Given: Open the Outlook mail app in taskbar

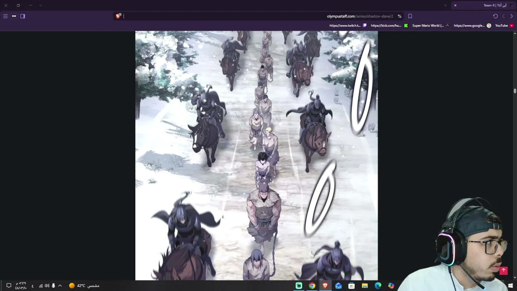Looking at the screenshot, I should (x=338, y=286).
